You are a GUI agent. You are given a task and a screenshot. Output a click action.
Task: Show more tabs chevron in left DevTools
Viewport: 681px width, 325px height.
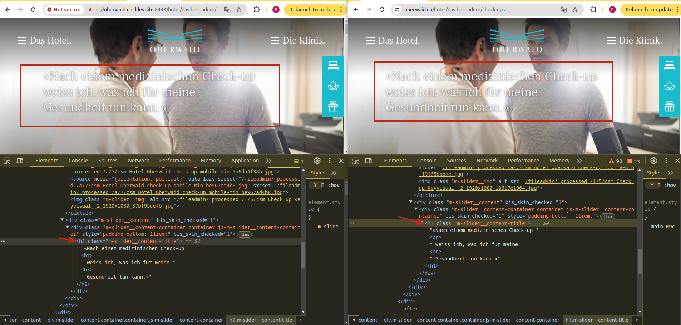coord(268,161)
